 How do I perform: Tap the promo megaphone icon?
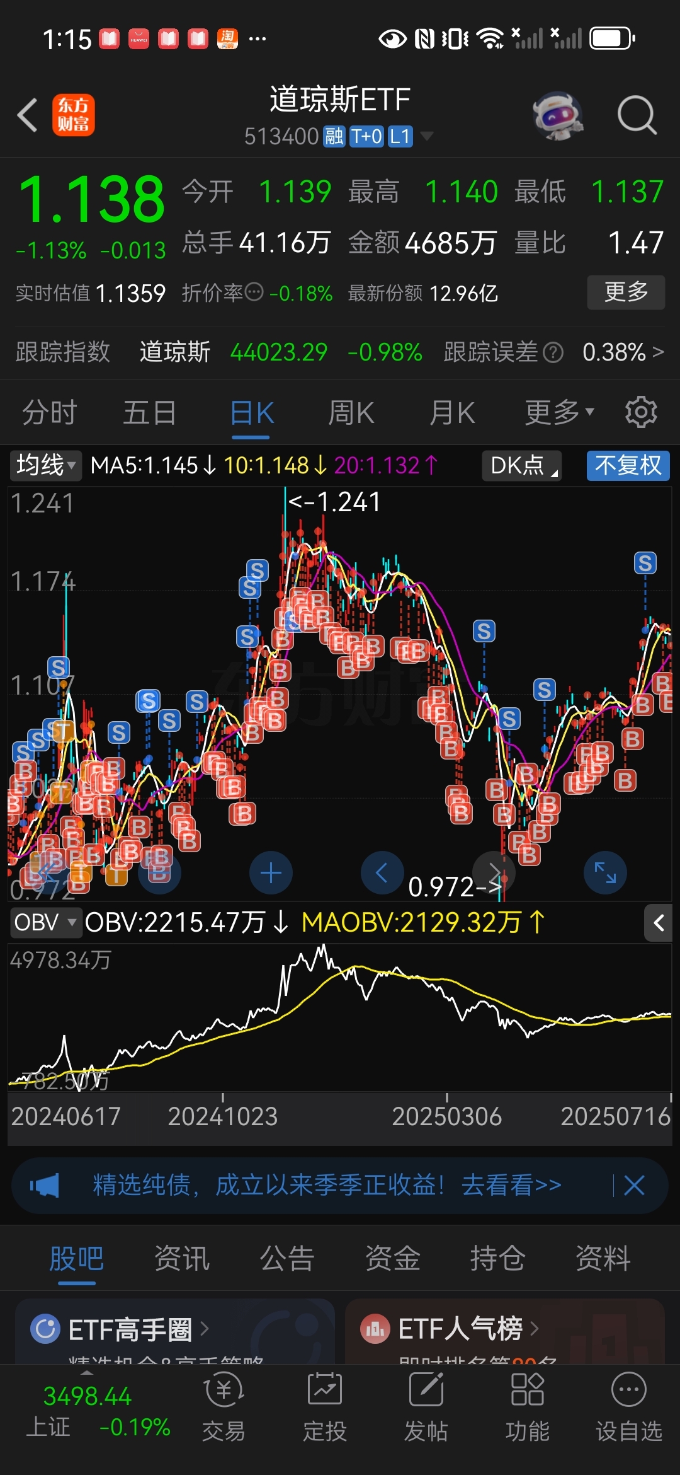[45, 1185]
